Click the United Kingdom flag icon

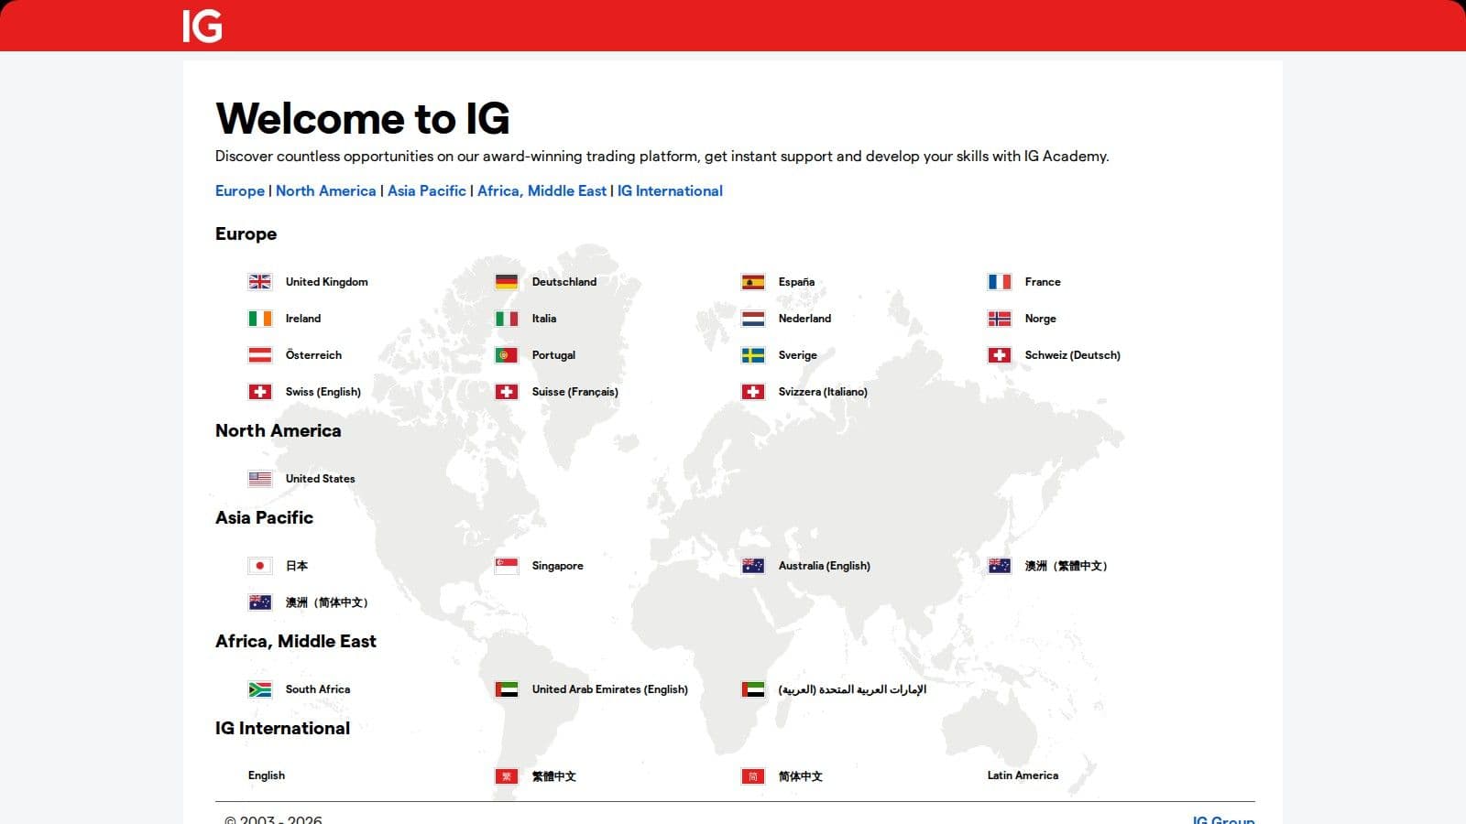260,282
